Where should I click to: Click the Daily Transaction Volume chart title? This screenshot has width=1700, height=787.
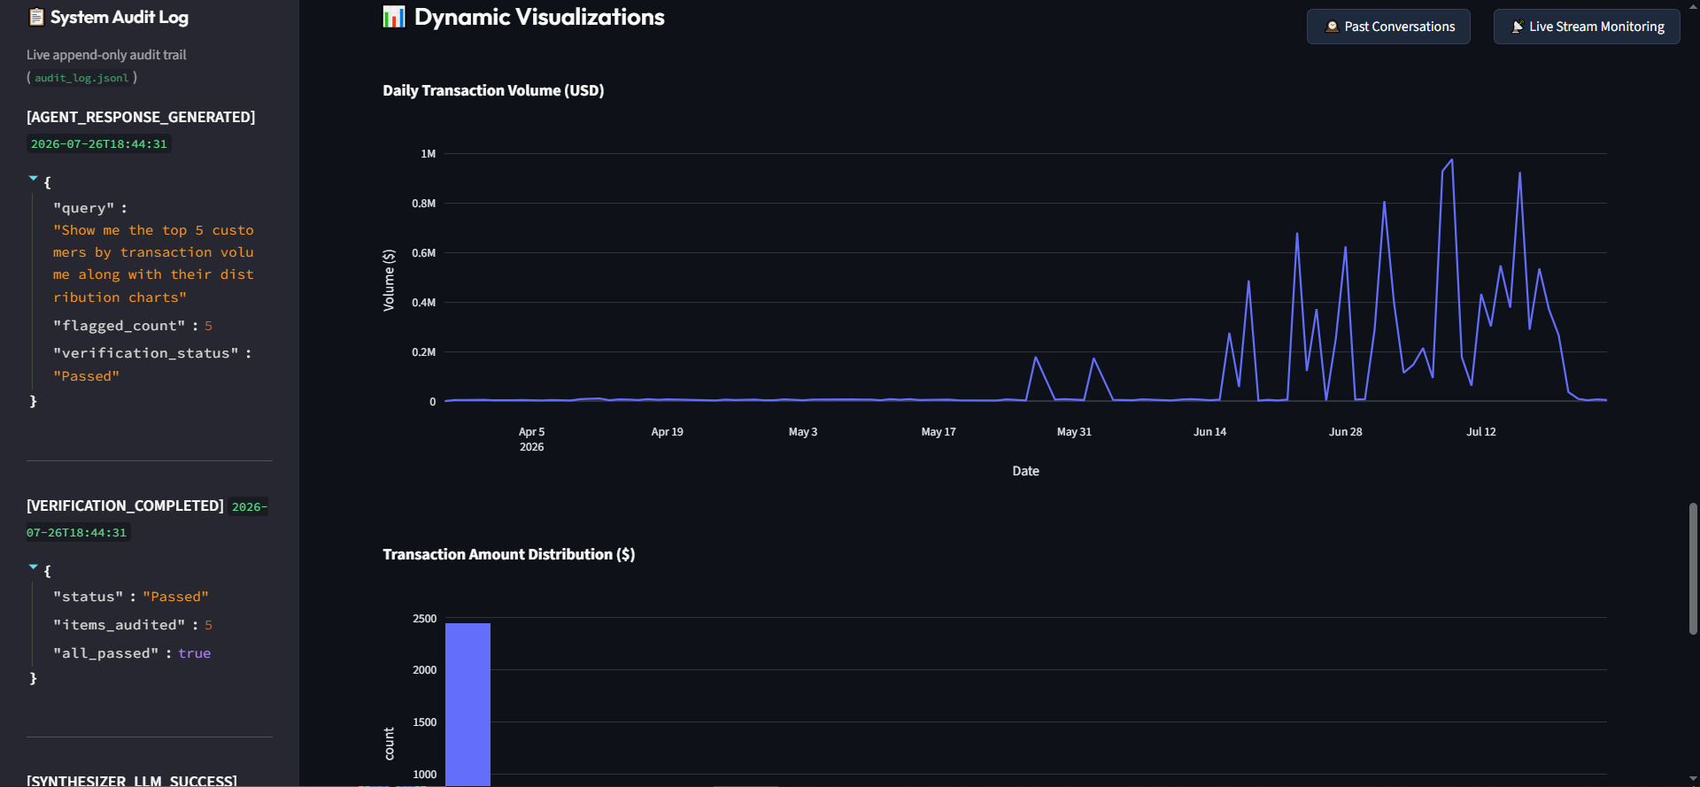click(x=493, y=90)
